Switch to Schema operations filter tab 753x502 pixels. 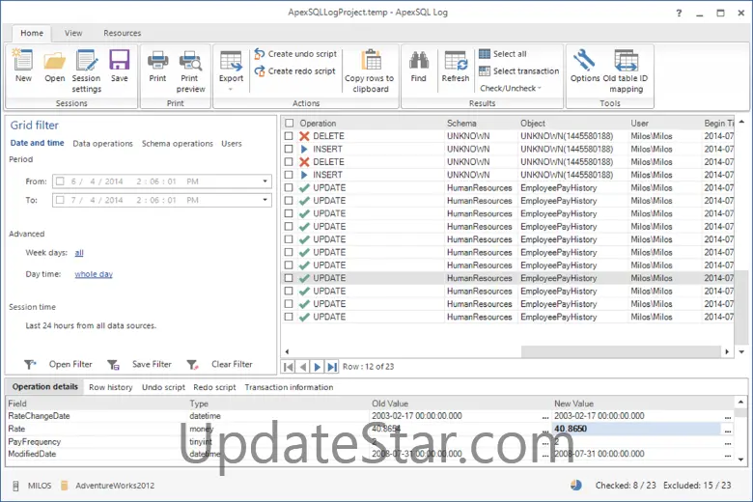(x=178, y=144)
